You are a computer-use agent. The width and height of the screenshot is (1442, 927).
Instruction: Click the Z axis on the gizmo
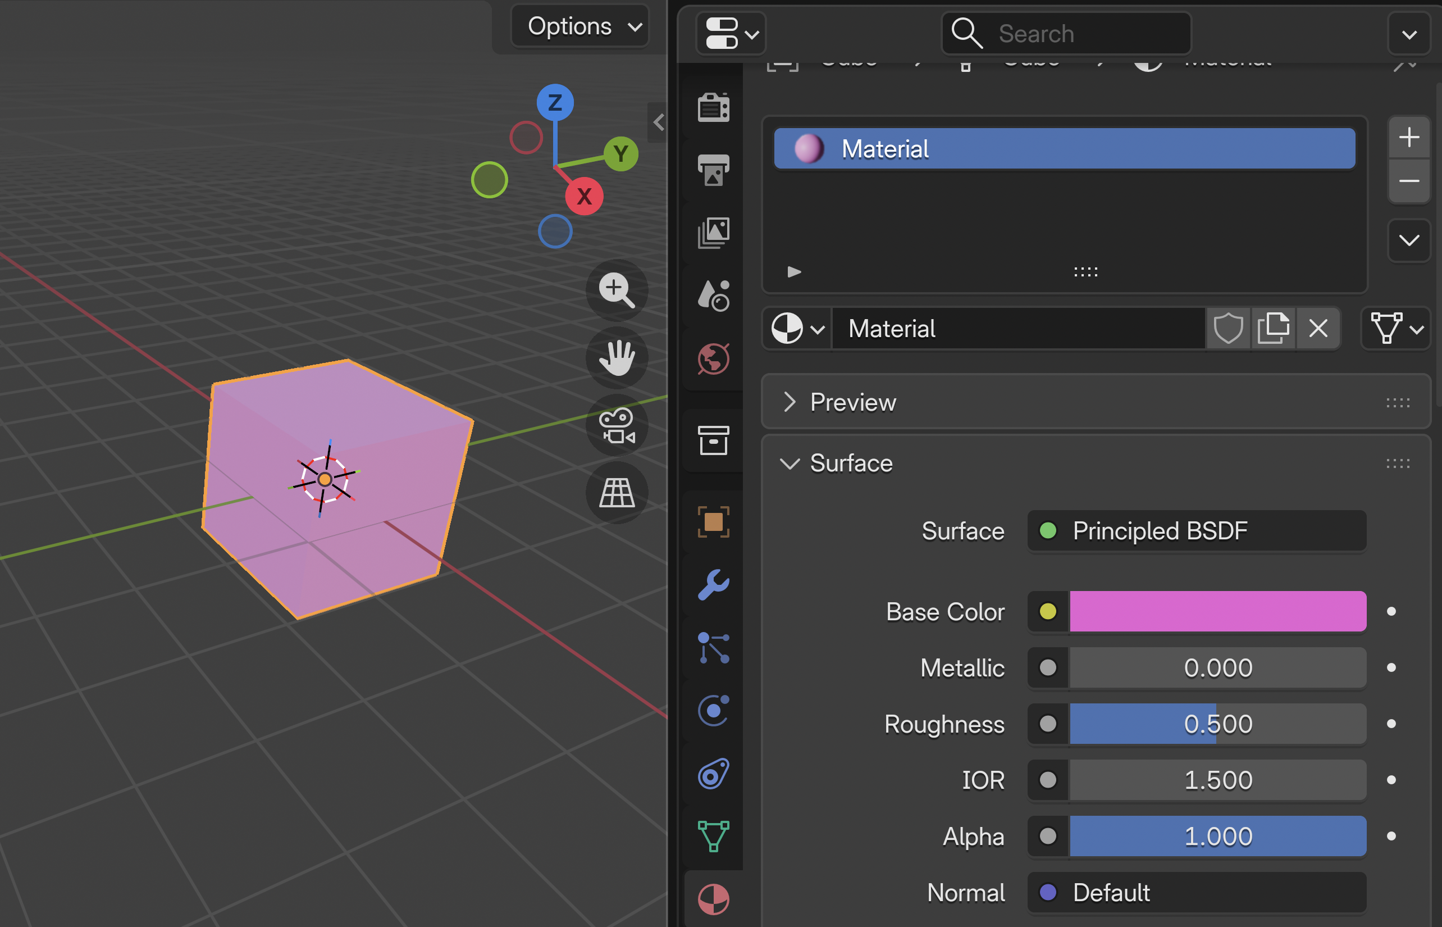555,102
